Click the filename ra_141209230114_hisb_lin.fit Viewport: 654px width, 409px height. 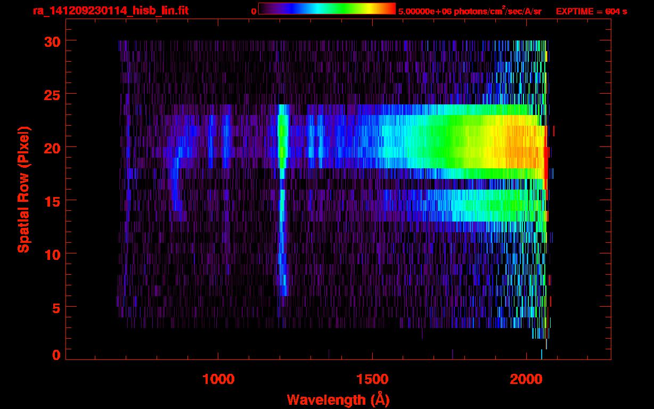(110, 10)
